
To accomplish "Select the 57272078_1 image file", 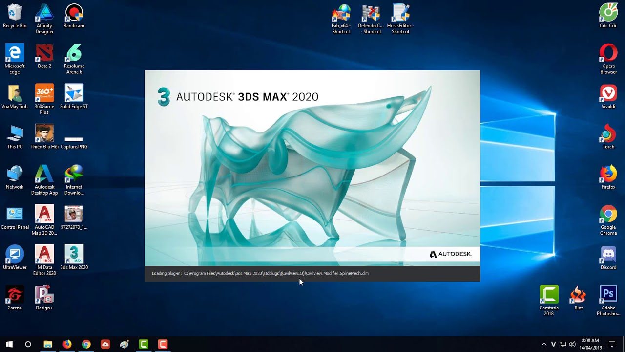I will click(74, 218).
